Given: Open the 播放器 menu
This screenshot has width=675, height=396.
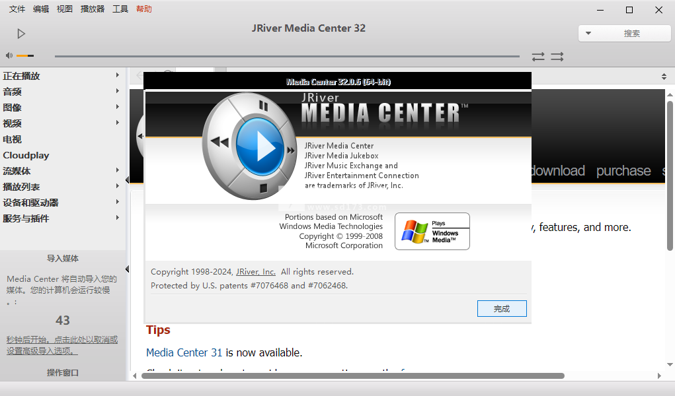Looking at the screenshot, I should pos(93,9).
